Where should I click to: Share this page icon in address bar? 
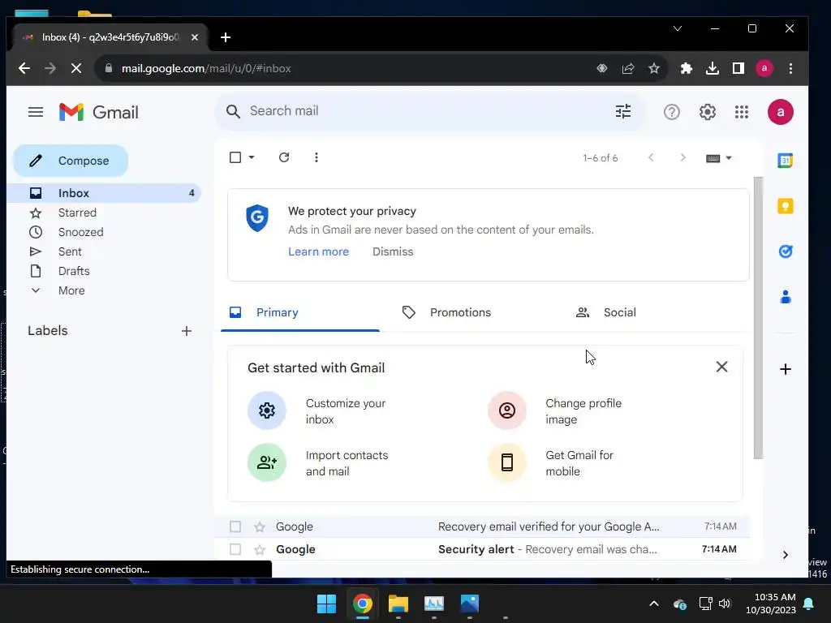[x=628, y=68]
